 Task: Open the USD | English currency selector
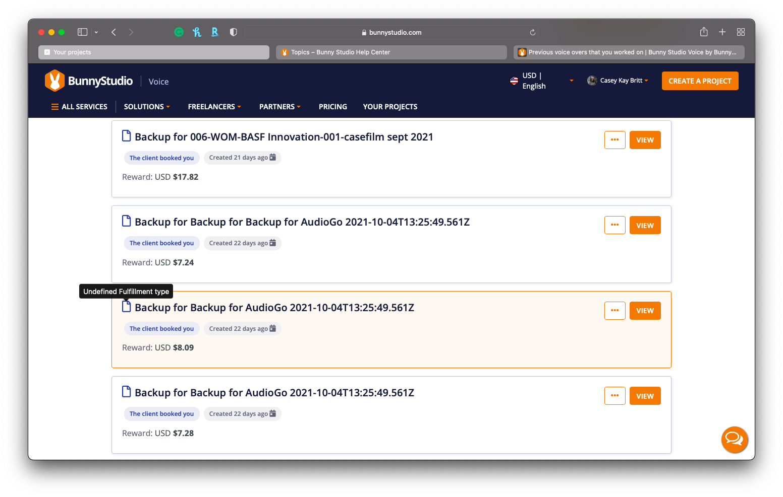541,81
